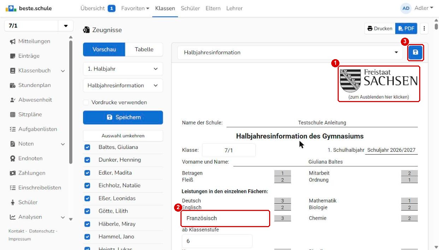Hide the Freistaat Sachsen logo

[x=379, y=84]
